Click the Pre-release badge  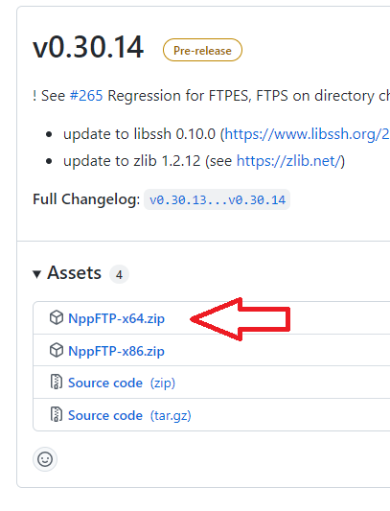202,50
